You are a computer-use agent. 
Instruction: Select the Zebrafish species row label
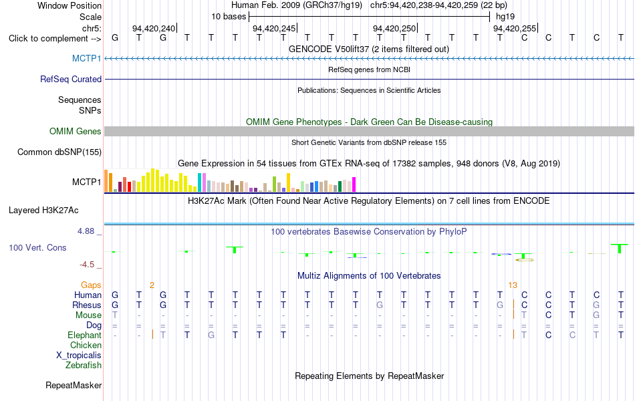(x=84, y=365)
